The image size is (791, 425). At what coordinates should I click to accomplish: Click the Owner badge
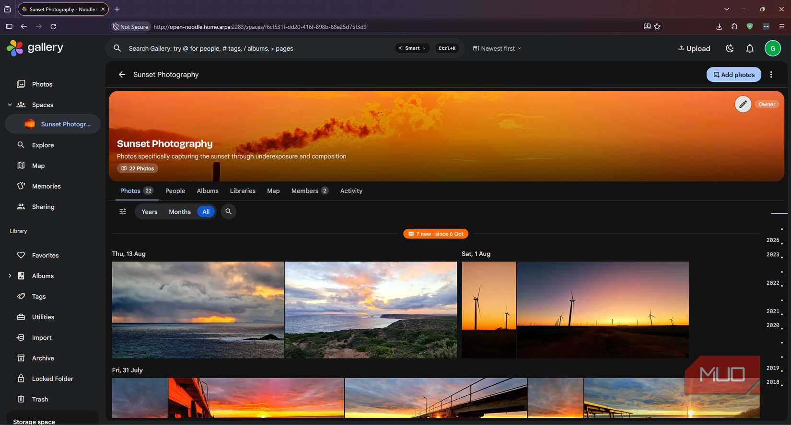pos(767,104)
